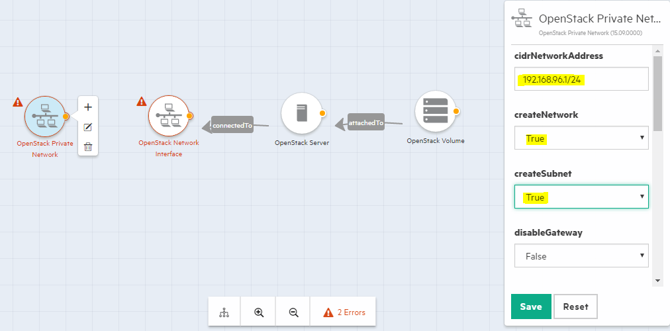The height and width of the screenshot is (331, 670).
Task: Click the createNetwork field label
Action: pyautogui.click(x=546, y=115)
